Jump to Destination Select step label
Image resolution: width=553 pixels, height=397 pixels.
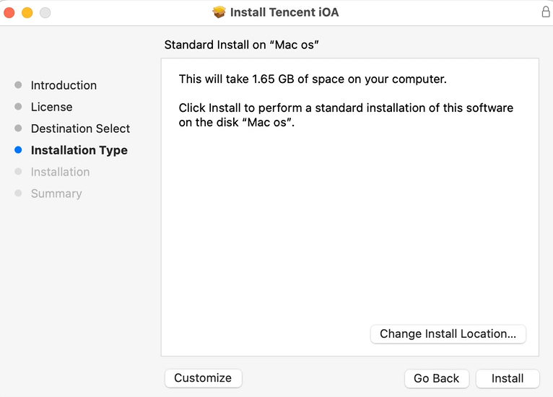point(80,128)
